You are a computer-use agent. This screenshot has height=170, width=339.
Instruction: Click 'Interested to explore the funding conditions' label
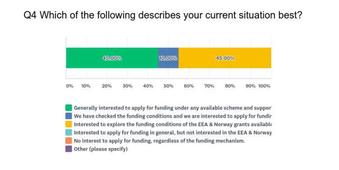click(x=173, y=124)
